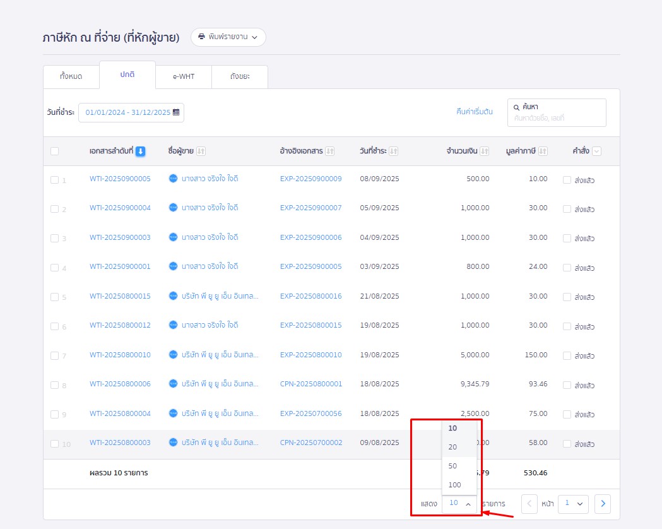The width and height of the screenshot is (662, 529).
Task: Open the หน้า page number dropdown
Action: tap(574, 504)
